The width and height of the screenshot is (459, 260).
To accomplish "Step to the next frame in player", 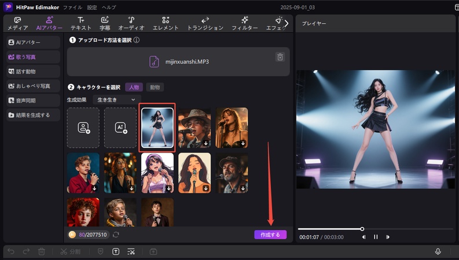I will (x=388, y=237).
